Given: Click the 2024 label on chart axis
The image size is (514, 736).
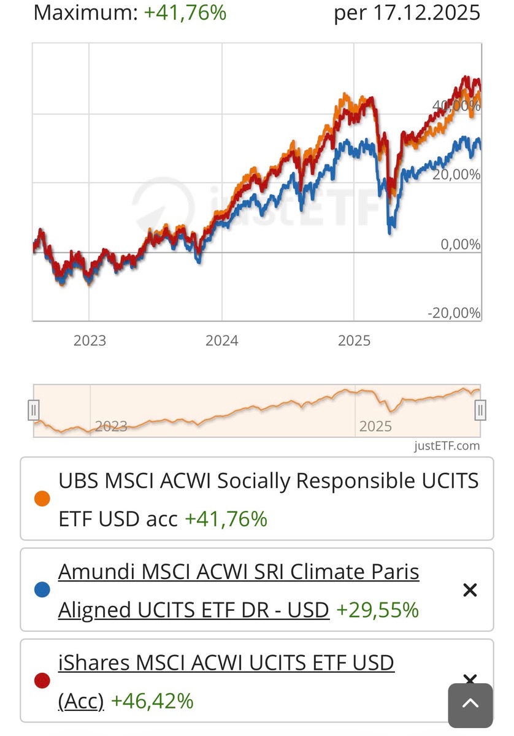Looking at the screenshot, I should point(221,340).
